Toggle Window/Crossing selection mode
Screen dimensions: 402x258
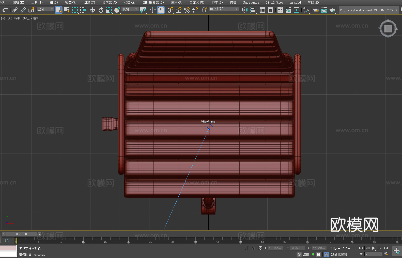[x=83, y=10]
